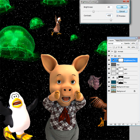The image size is (140, 140).
Task: Click Cancel in Brightness/Contrast dialog
Action: point(122,11)
